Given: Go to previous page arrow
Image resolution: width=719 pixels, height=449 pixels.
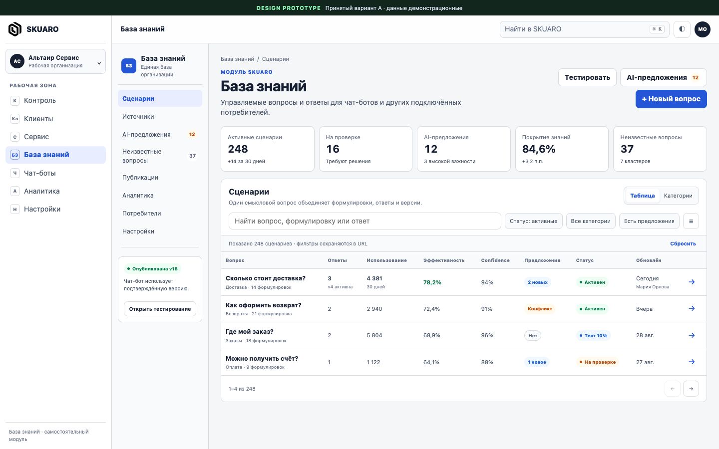Looking at the screenshot, I should pyautogui.click(x=673, y=389).
